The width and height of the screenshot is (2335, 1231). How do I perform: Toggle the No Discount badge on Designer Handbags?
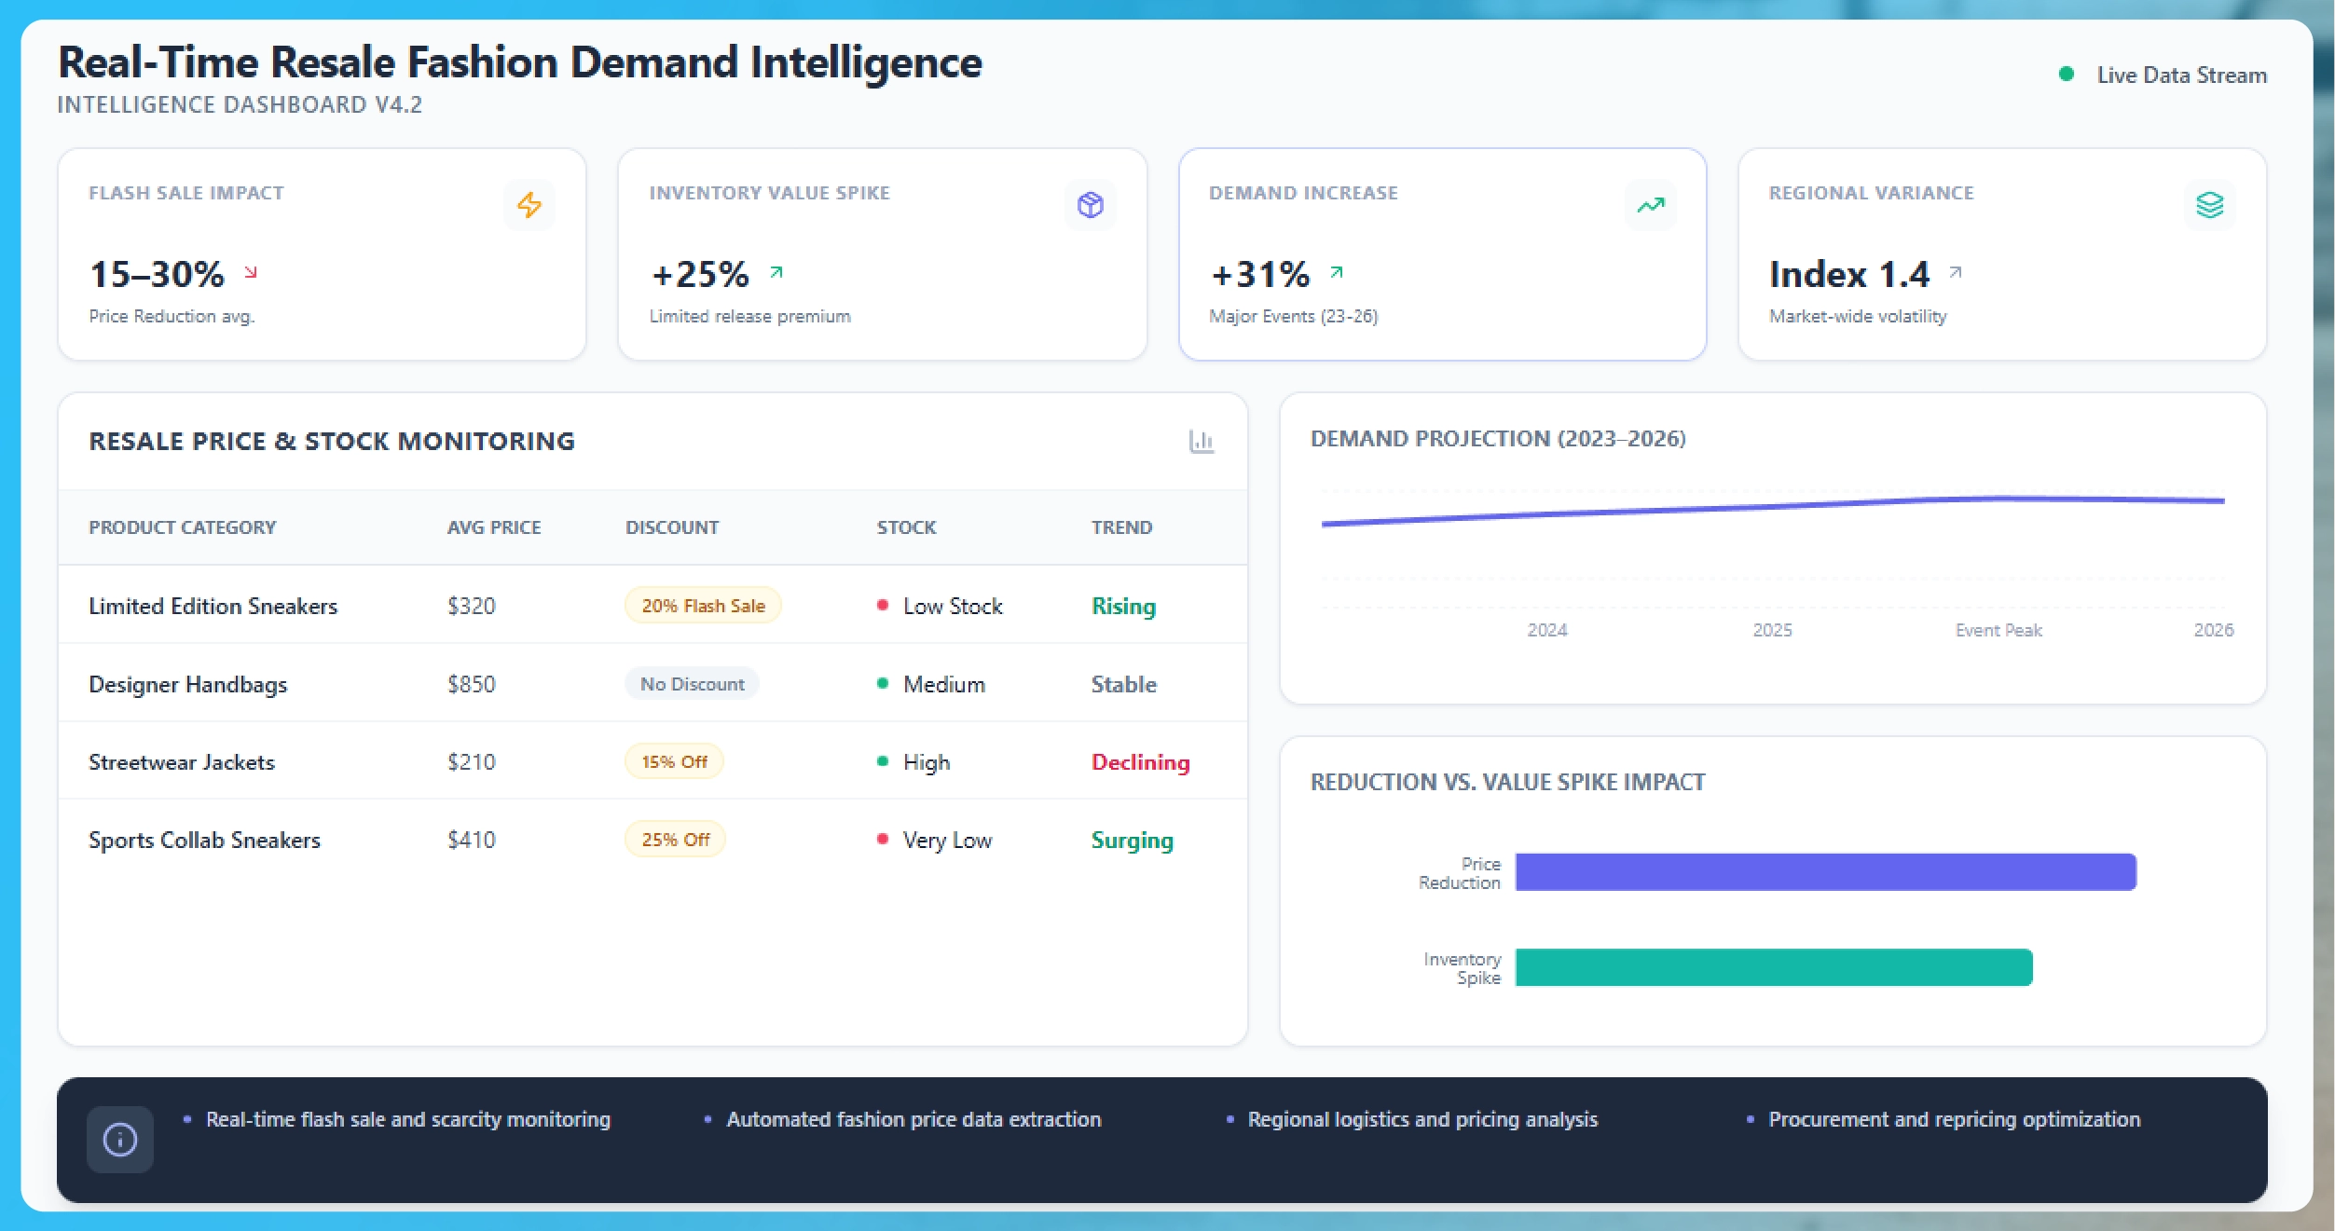[691, 683]
